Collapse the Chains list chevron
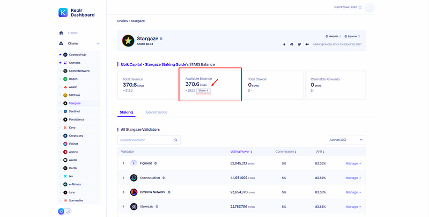Viewport: 429px width, 217px height. coord(98,43)
